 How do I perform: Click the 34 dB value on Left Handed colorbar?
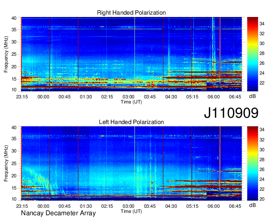tap(262, 130)
